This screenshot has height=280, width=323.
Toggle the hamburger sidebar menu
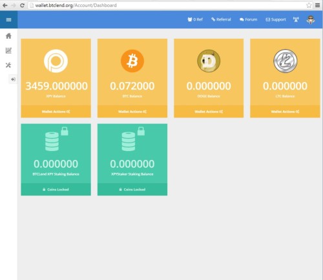pos(8,19)
